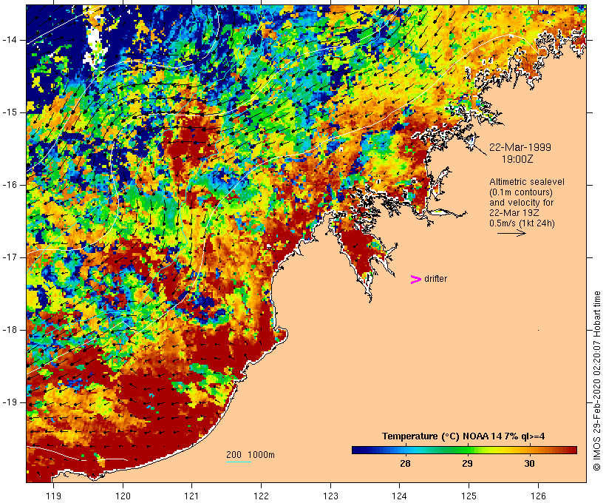Viewport: 606px width, 503px height.
Task: Click latitude axis label -15
Action: click(9, 112)
